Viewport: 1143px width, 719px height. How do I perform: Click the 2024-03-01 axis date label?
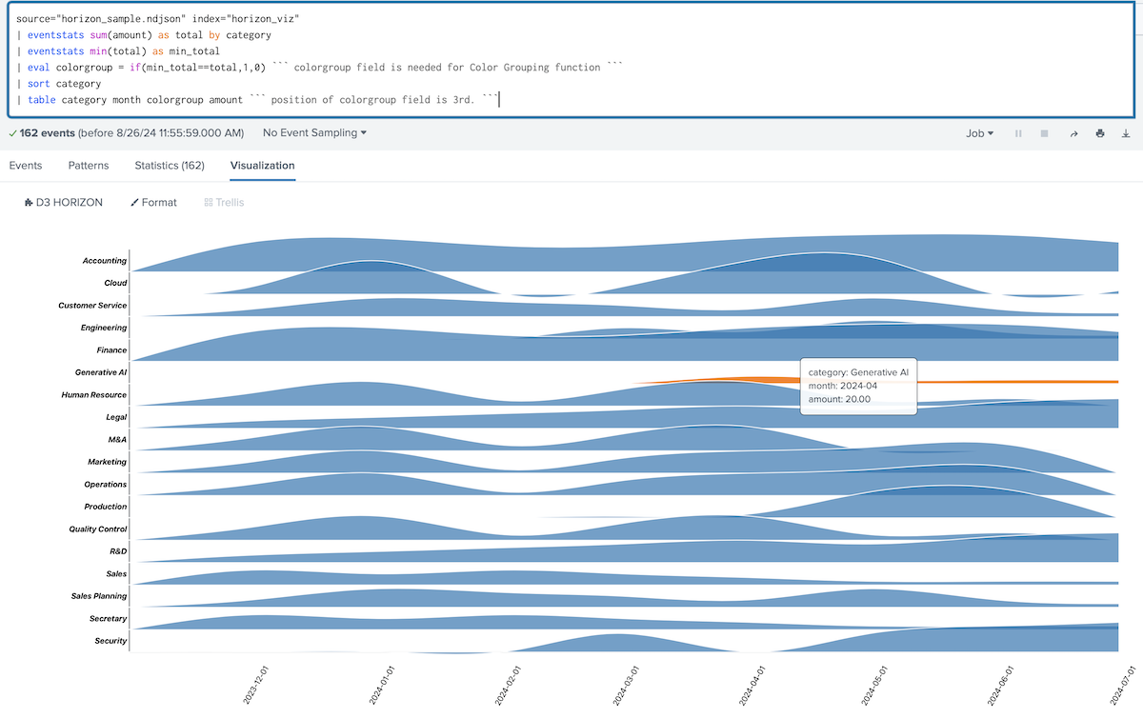click(x=628, y=686)
